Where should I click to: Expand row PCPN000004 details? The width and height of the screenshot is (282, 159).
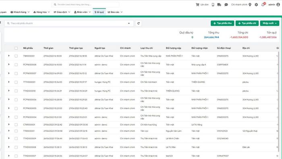pyautogui.click(x=8, y=117)
